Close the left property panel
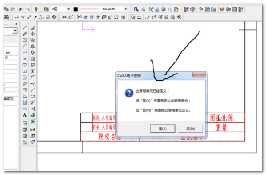 pos(16,24)
